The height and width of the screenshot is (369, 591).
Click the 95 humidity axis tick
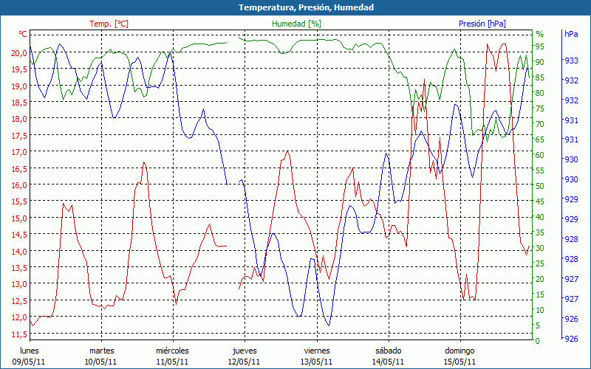click(x=540, y=46)
